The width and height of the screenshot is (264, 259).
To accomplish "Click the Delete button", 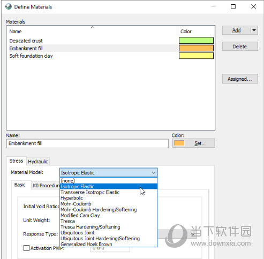I will click(x=240, y=47).
